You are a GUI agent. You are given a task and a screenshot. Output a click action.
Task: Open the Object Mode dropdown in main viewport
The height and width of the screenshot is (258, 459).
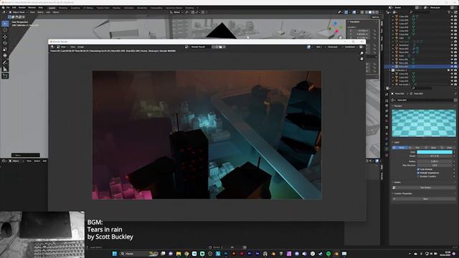pos(18,12)
